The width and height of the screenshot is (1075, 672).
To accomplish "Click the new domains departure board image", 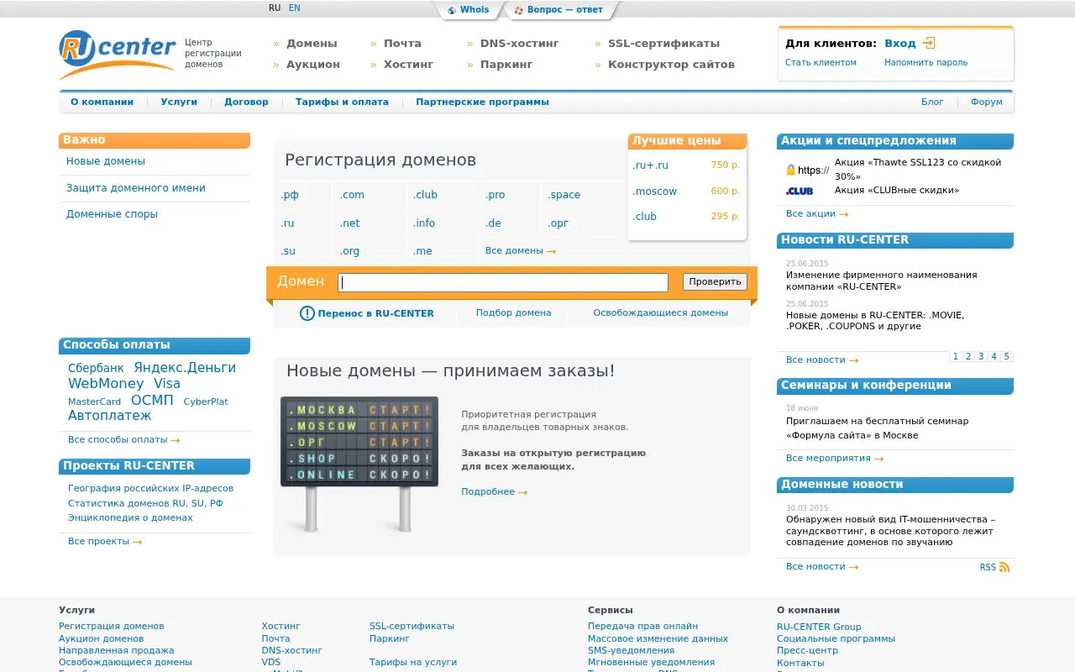I will click(x=359, y=464).
